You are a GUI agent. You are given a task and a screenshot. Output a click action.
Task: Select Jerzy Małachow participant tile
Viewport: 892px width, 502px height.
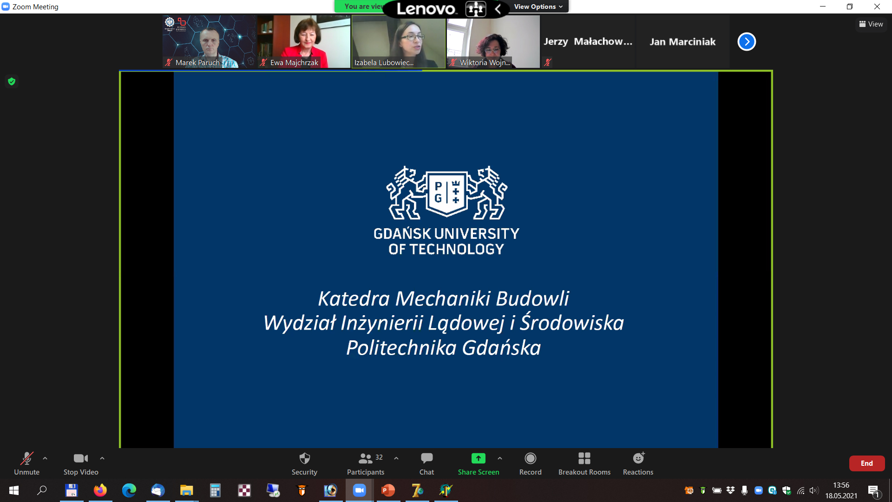coord(588,41)
